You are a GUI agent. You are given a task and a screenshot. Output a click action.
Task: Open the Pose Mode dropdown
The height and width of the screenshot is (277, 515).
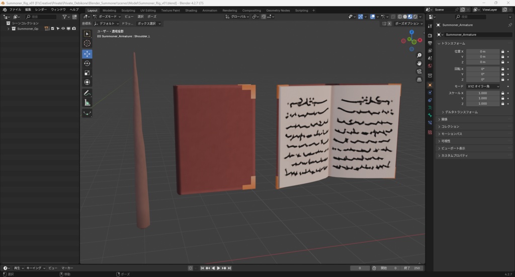pos(107,17)
